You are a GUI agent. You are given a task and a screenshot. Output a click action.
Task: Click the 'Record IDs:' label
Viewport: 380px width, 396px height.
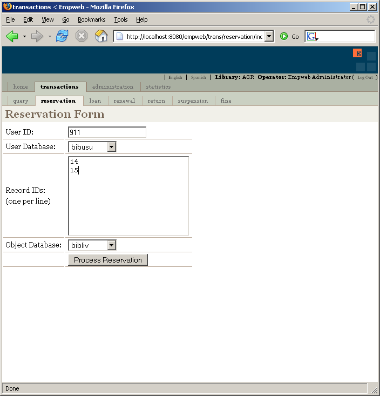coord(25,190)
